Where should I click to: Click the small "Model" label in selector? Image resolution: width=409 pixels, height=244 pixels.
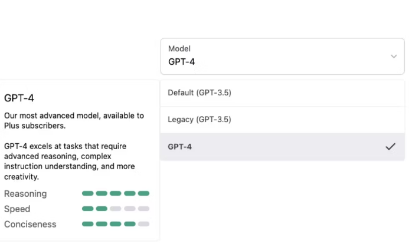pyautogui.click(x=179, y=49)
